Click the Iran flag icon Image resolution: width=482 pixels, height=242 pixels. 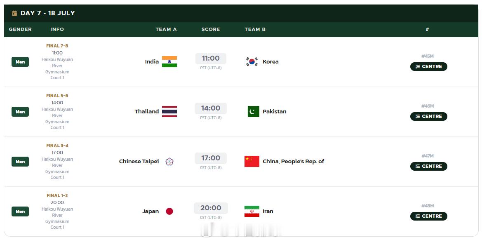252,211
